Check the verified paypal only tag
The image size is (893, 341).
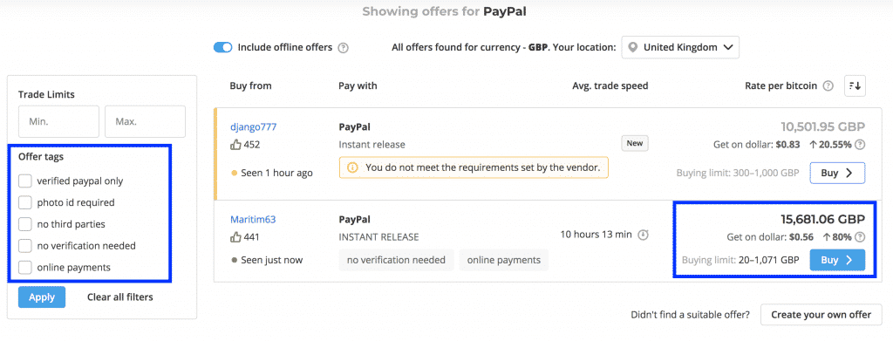[25, 181]
